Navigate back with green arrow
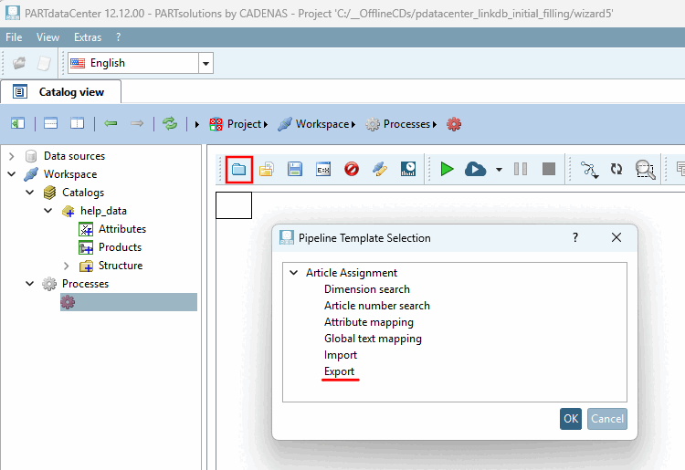 (x=111, y=123)
